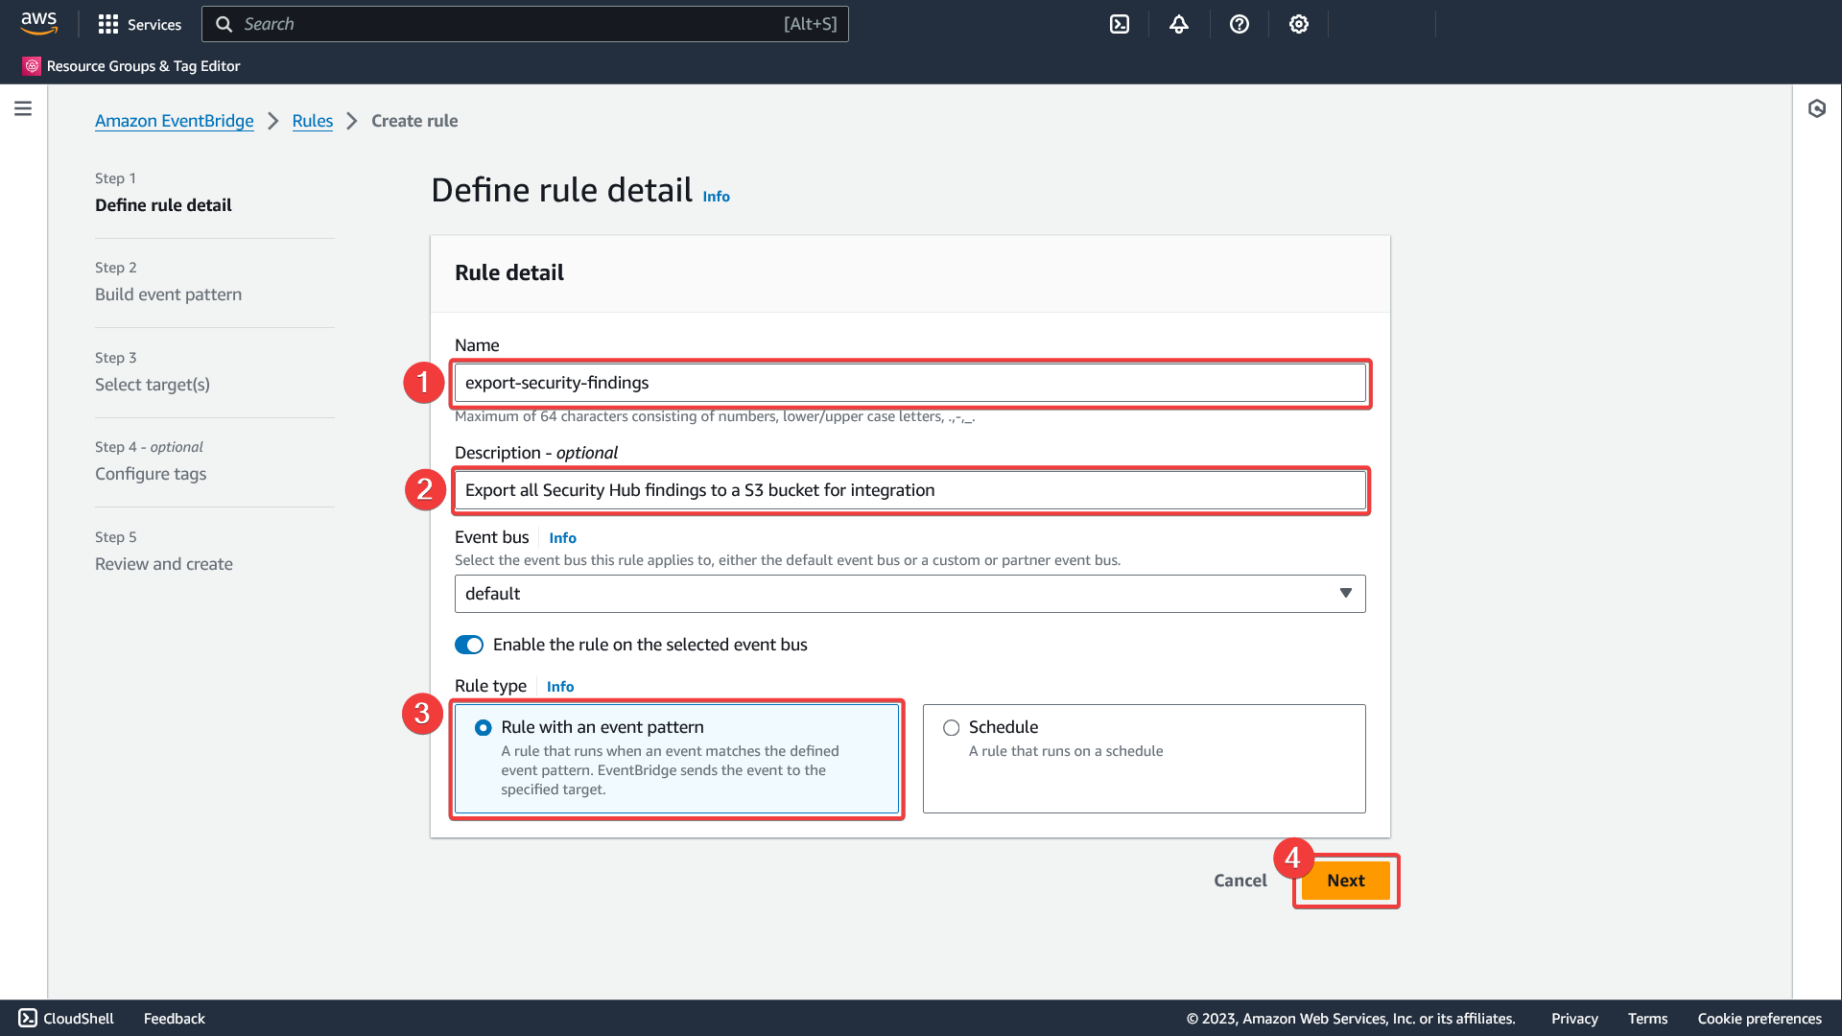Select Rule with an event pattern radio
This screenshot has width=1842, height=1036.
coord(484,728)
